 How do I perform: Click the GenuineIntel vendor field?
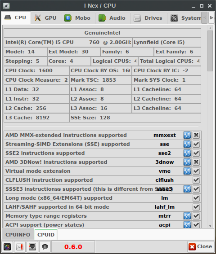point(102,33)
